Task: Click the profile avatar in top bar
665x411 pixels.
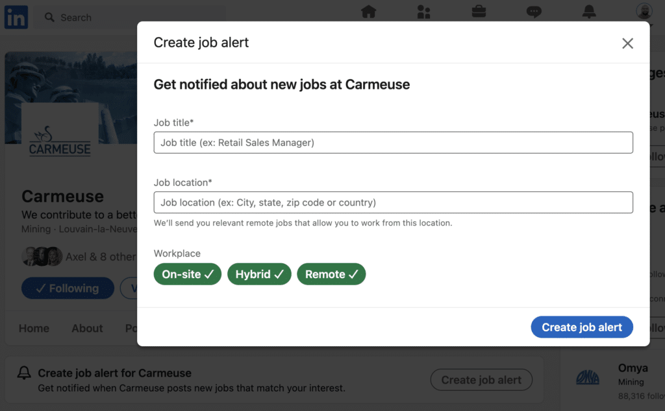Action: (x=643, y=12)
